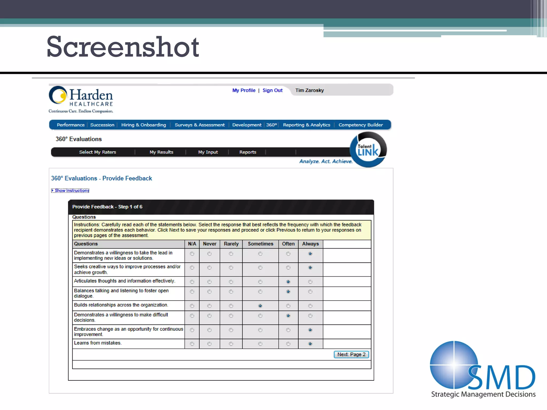Select Often for 'take the lead' question
Screen dimensions: 547x410
(288, 254)
